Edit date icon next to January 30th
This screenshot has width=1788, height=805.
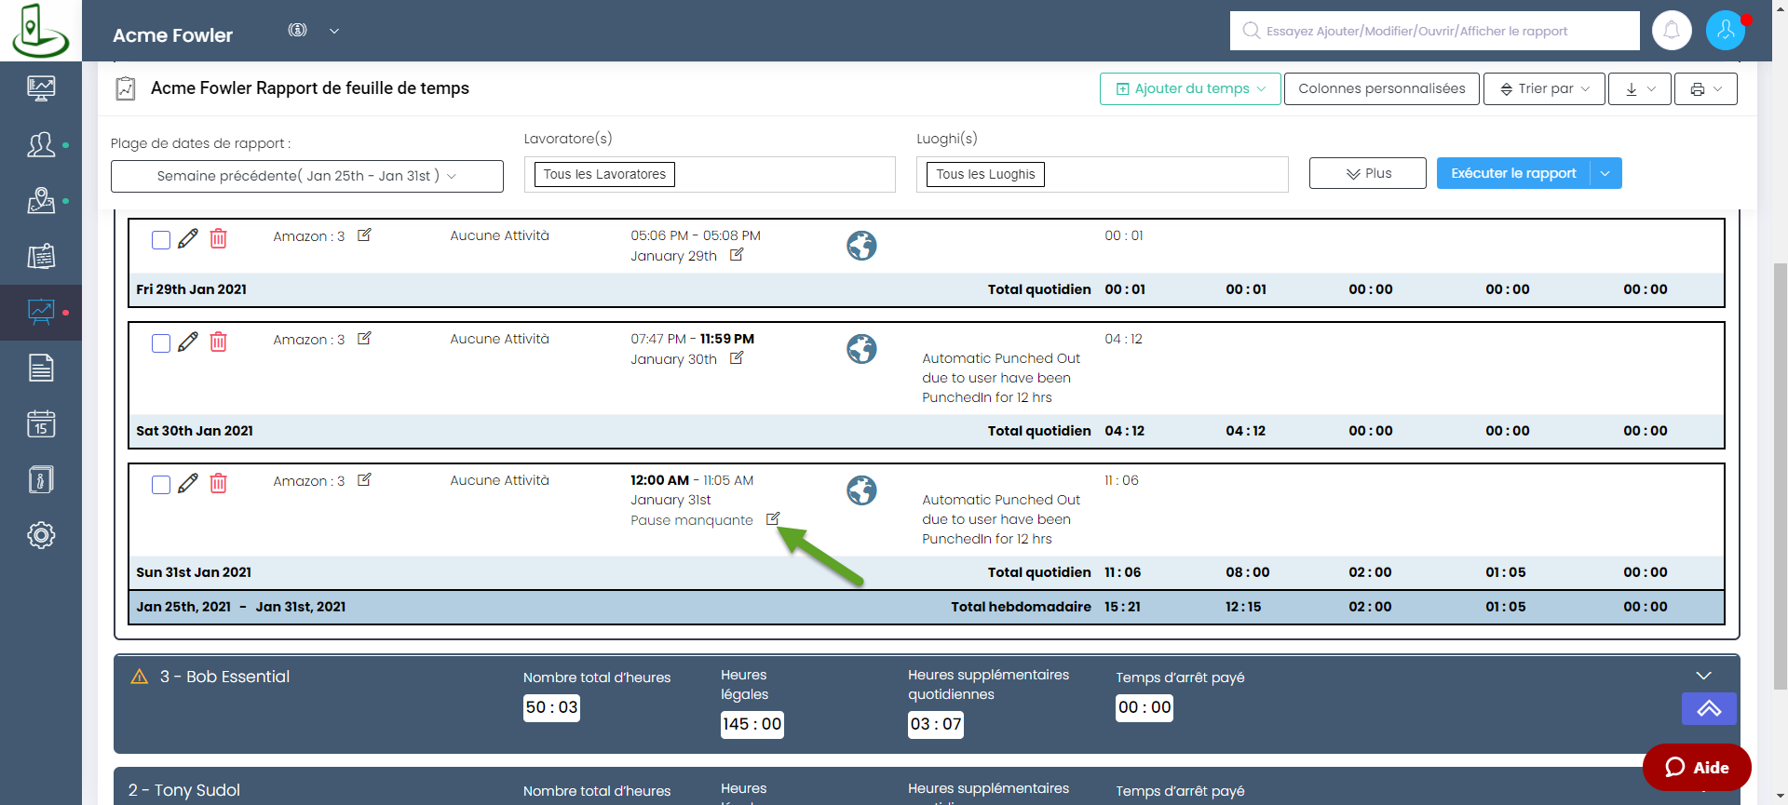737,358
